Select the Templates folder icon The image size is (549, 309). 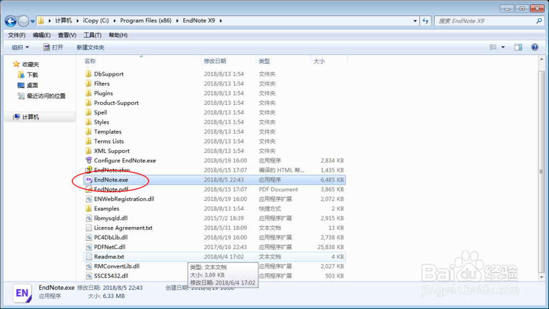coord(88,132)
